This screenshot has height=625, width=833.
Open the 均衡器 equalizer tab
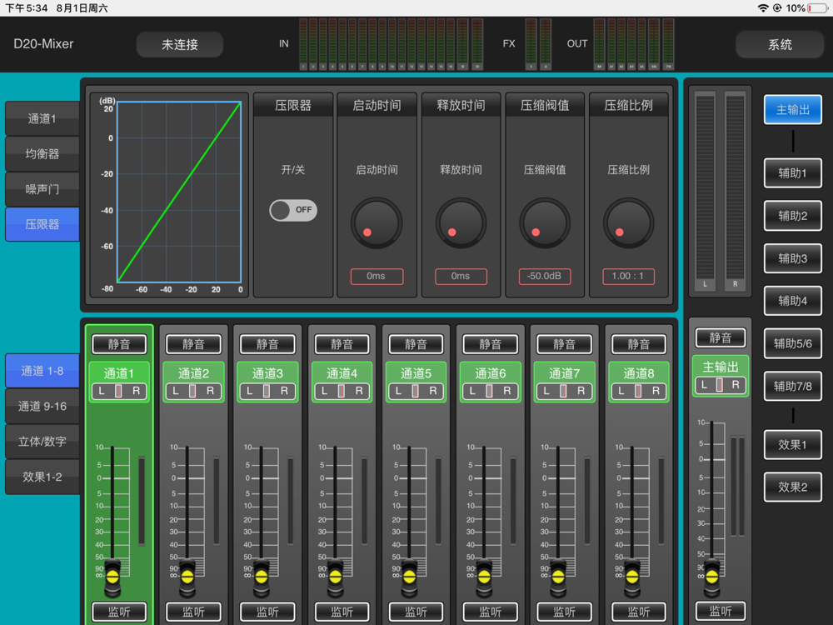pyautogui.click(x=42, y=154)
